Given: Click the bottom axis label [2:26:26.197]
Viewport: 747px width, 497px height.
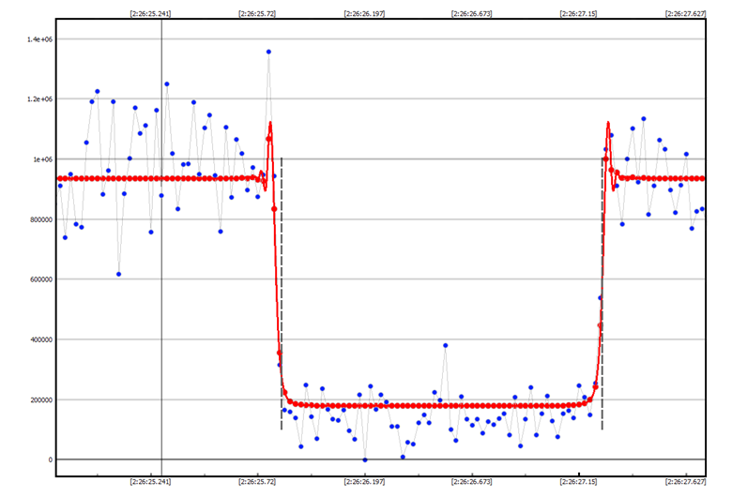Looking at the screenshot, I should coord(364,482).
